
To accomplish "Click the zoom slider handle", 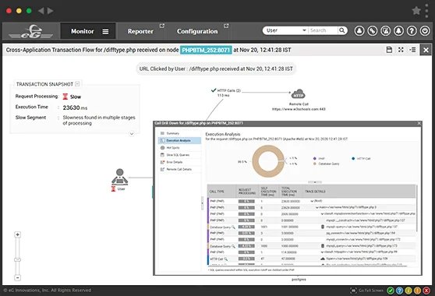I will [17, 259].
